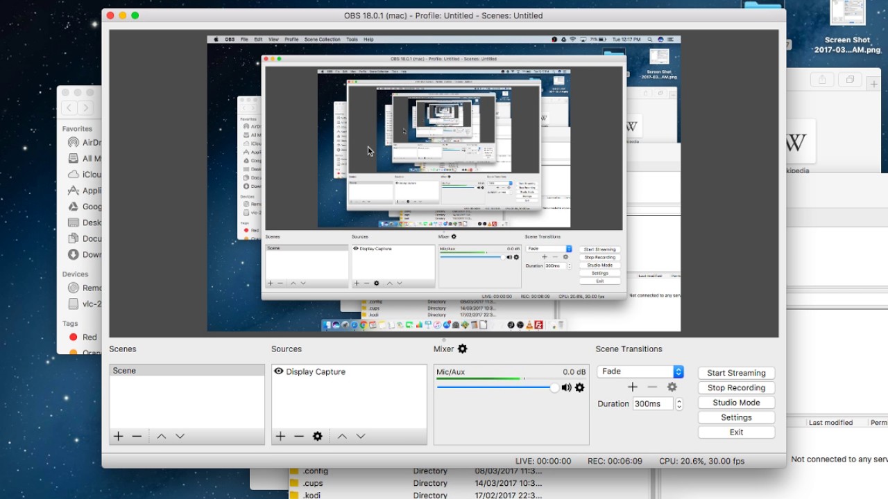Image resolution: width=888 pixels, height=499 pixels.
Task: Open the Fade transition dropdown
Action: [x=640, y=372]
